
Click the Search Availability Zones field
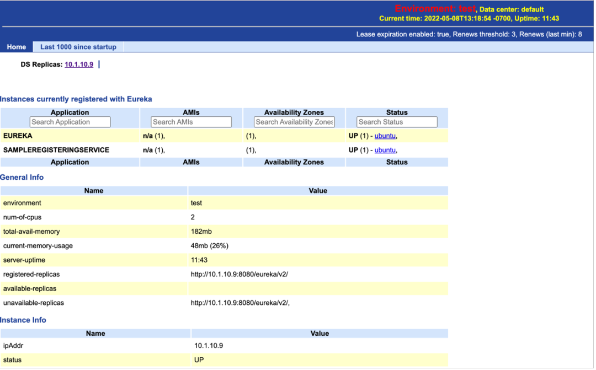pyautogui.click(x=294, y=122)
